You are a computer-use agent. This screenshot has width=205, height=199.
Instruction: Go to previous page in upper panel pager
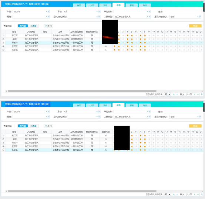coord(177,94)
